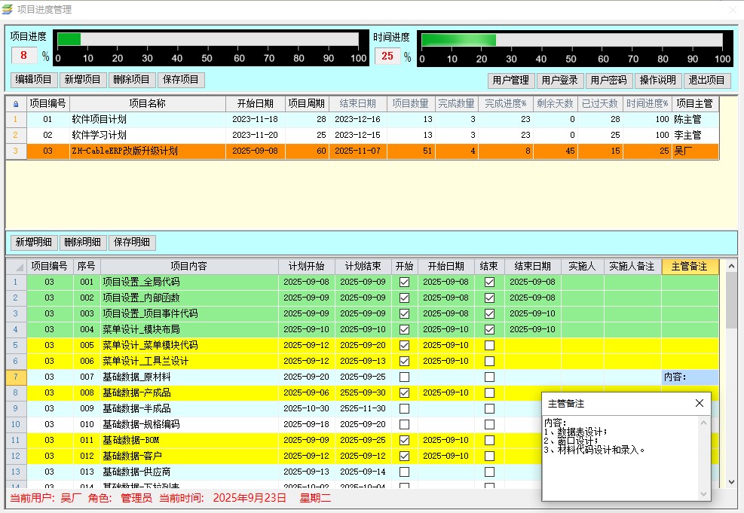This screenshot has width=744, height=513.
Task: Sort by 主管备注 column header
Action: [690, 266]
